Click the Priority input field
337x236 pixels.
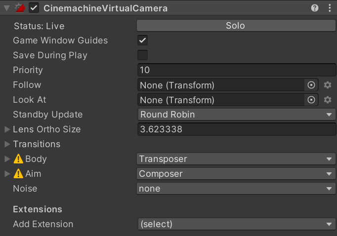click(236, 70)
